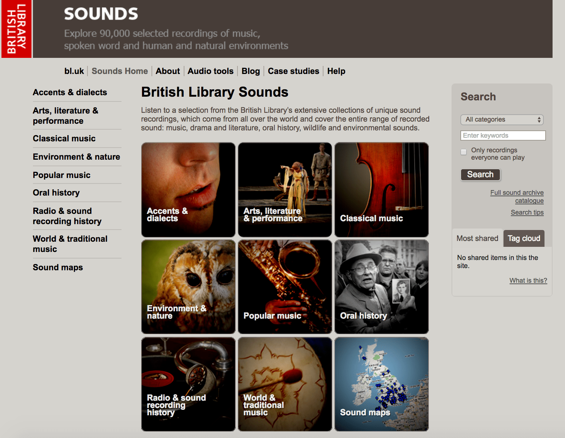Expand the All categories dropdown
Viewport: 565px width, 438px height.
pos(502,120)
